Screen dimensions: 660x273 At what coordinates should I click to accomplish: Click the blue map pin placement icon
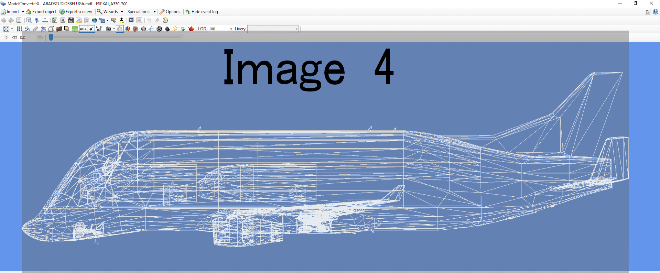(x=37, y=20)
